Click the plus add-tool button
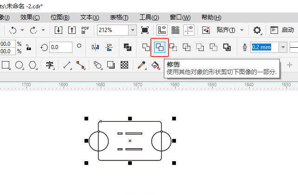Viewport: 298px width, 195px height. click(x=290, y=65)
